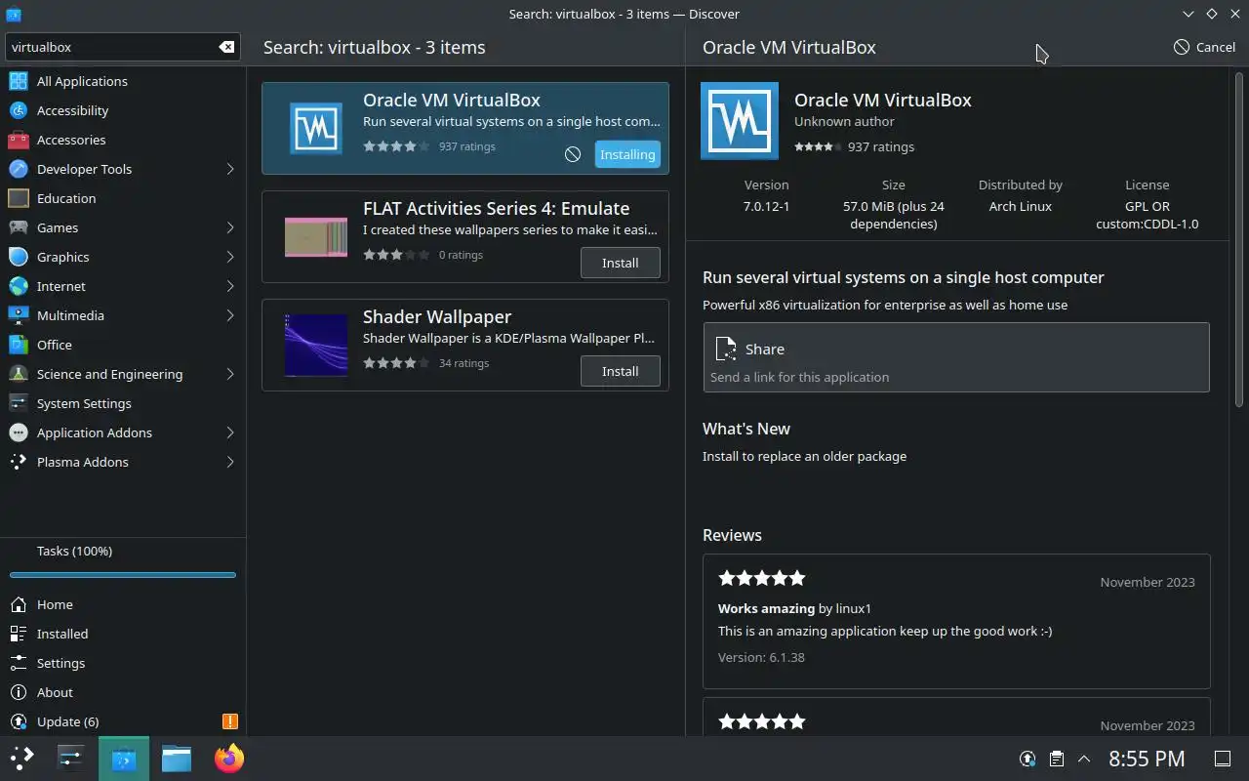This screenshot has height=781, width=1249.
Task: Expand the Plasma Addons arrow
Action: pyautogui.click(x=230, y=462)
